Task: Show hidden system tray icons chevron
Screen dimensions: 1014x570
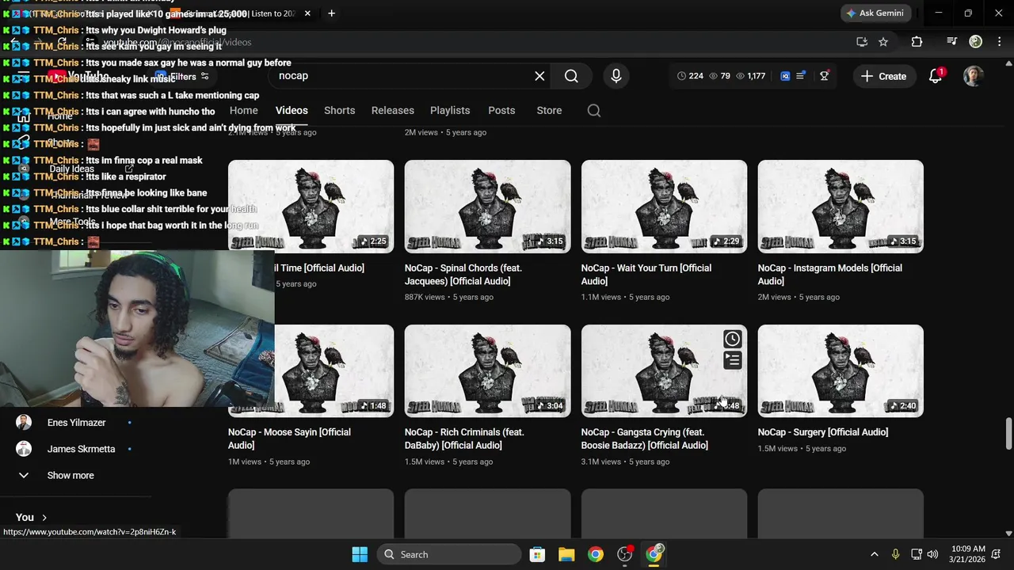Action: pos(874,554)
